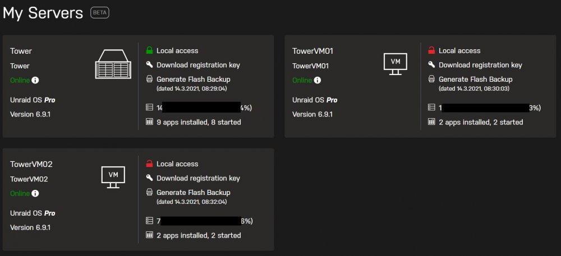Generate Flash Backup for TowerVM02

point(194,193)
